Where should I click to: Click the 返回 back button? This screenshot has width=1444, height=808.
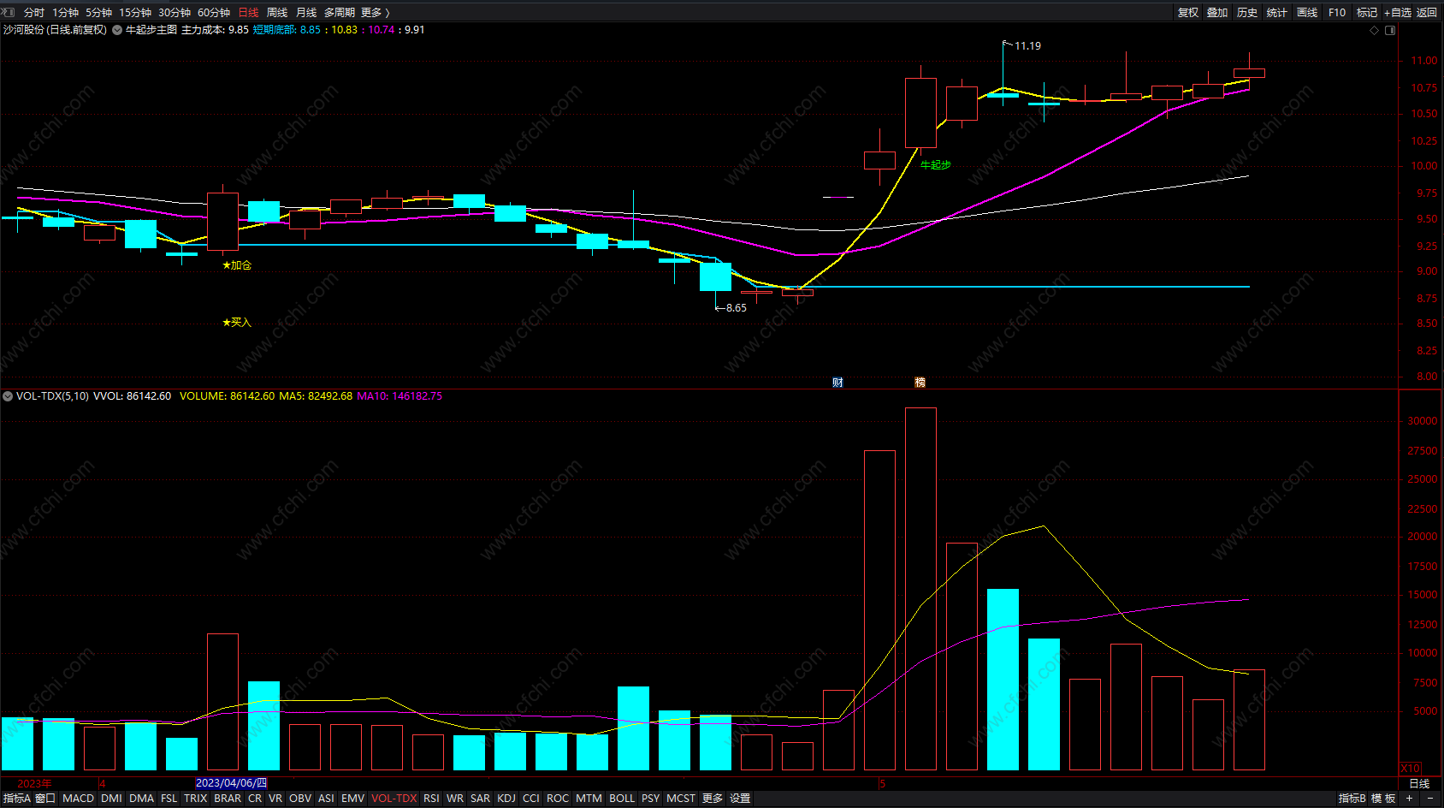coord(1427,13)
